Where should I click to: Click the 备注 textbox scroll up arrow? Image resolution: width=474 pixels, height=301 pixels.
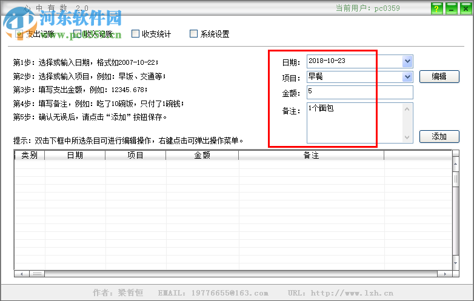407,109
